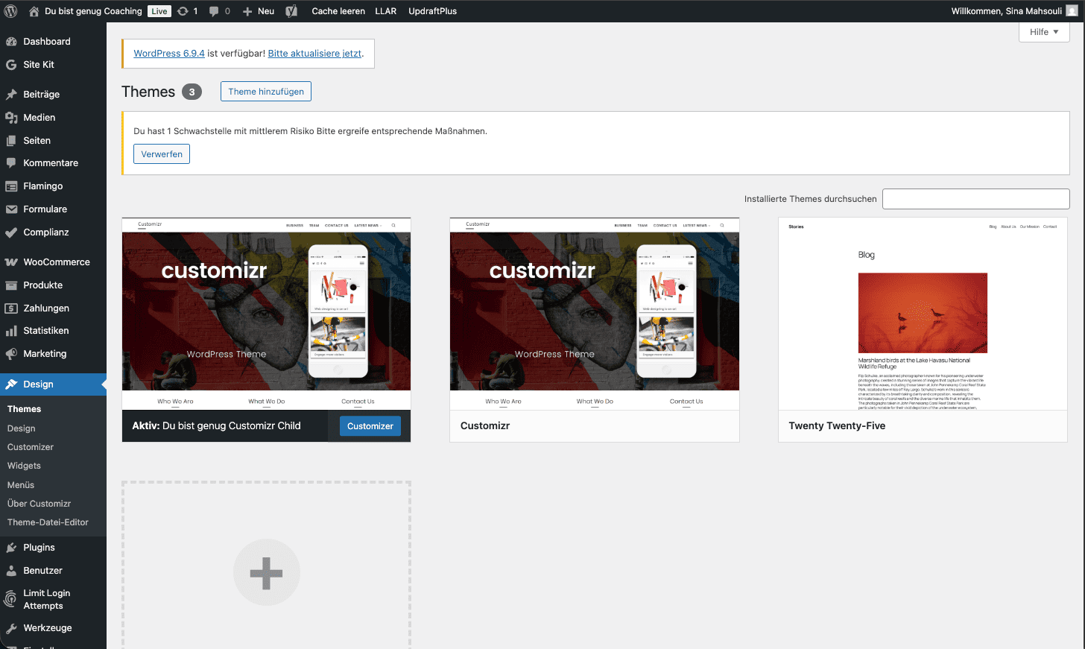Click the Beiträge pin icon
Screen dimensions: 1085x649
pos(11,95)
